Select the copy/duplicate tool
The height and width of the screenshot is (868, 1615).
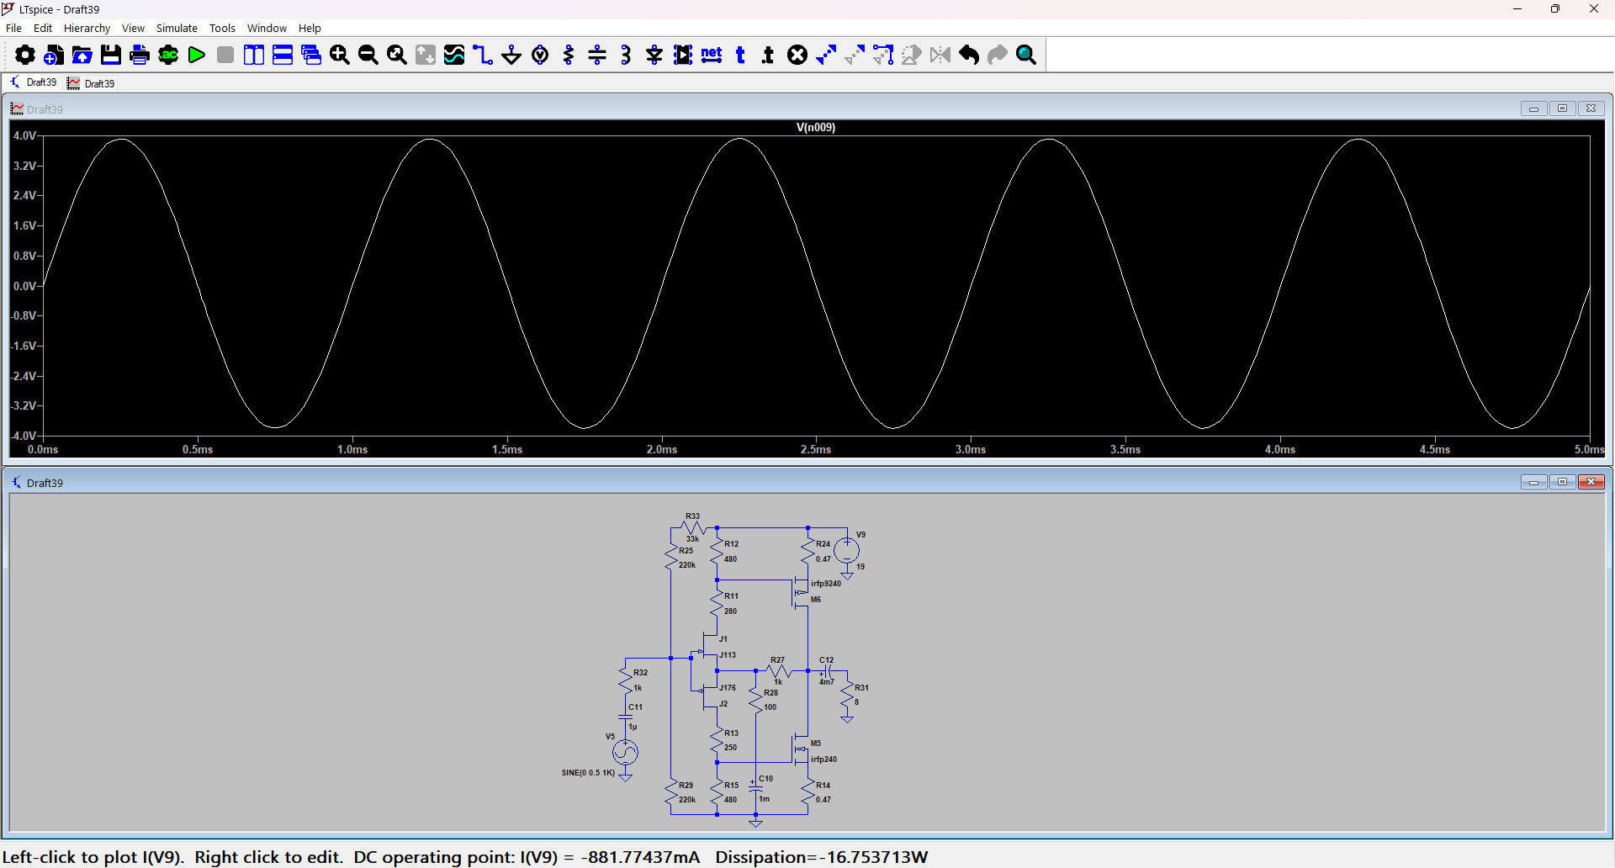point(826,56)
